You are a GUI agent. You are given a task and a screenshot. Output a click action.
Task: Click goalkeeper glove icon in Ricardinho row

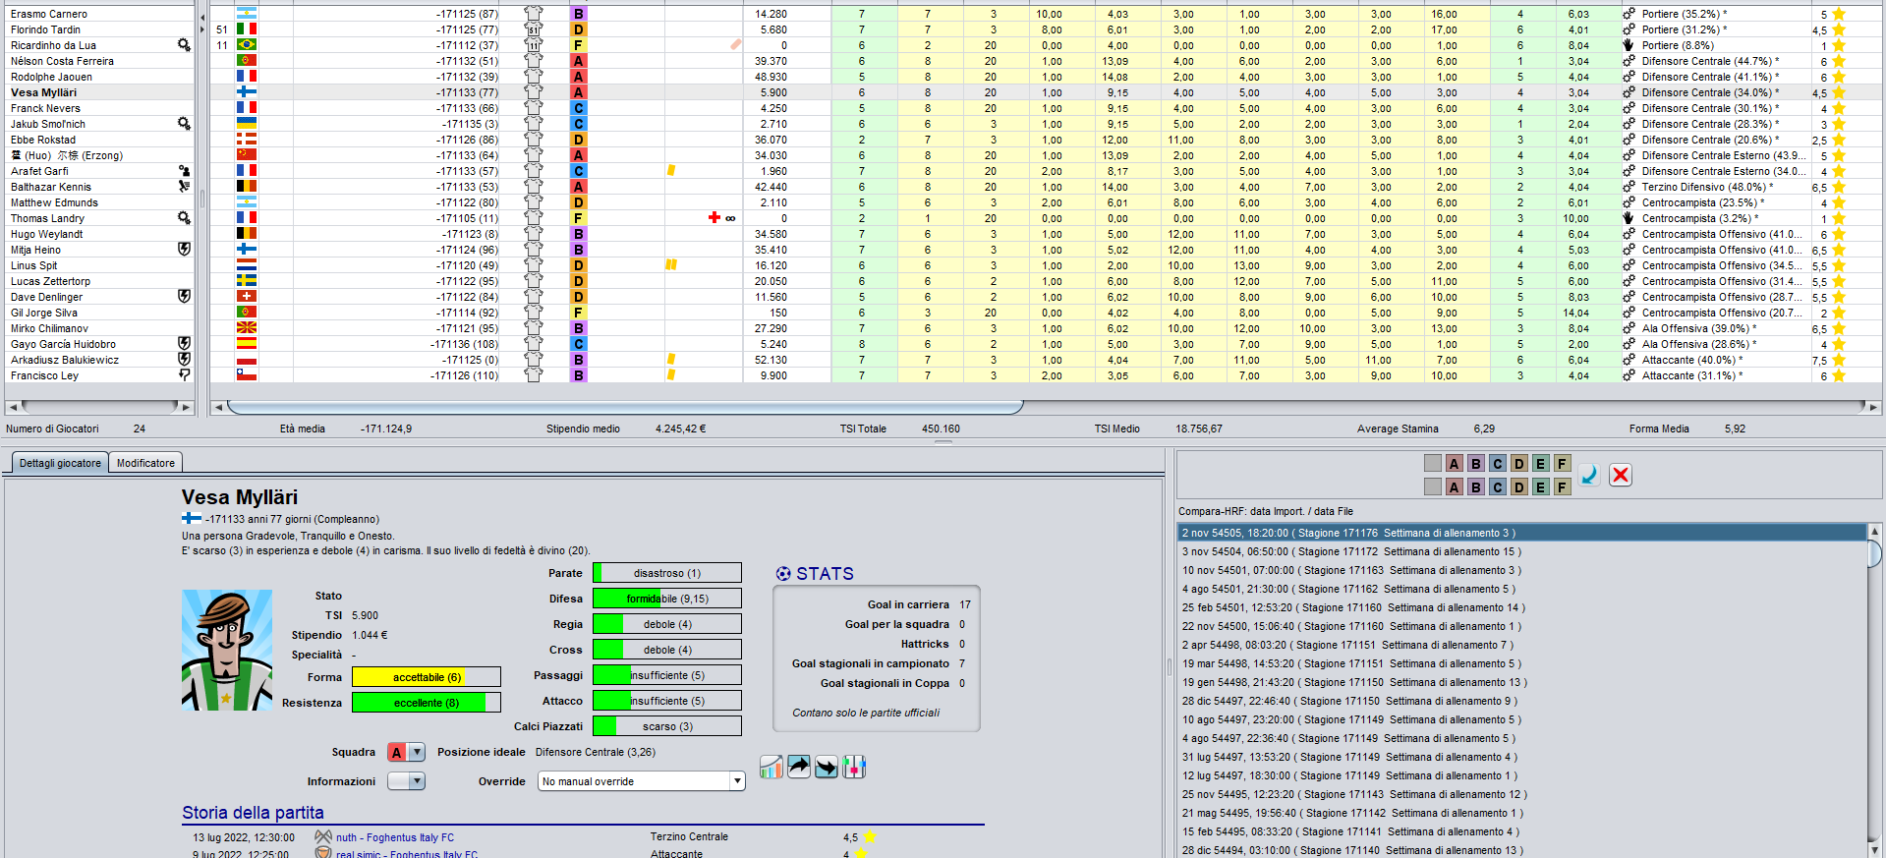(x=1629, y=45)
